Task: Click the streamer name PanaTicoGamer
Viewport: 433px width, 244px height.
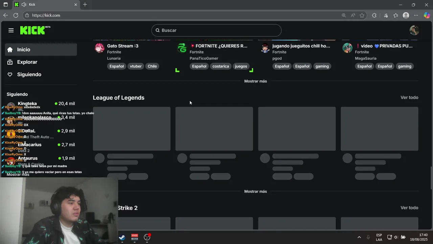Action: point(204,58)
